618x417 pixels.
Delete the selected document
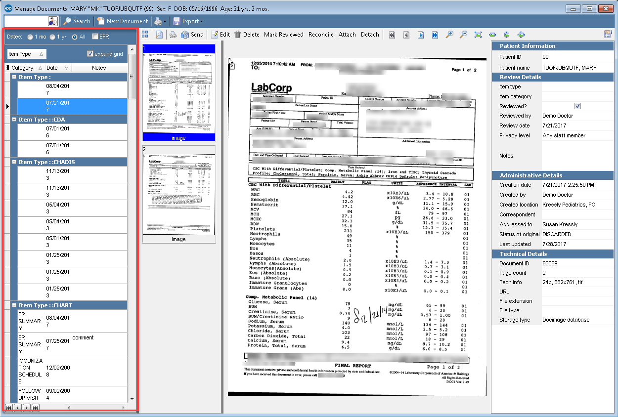point(247,35)
